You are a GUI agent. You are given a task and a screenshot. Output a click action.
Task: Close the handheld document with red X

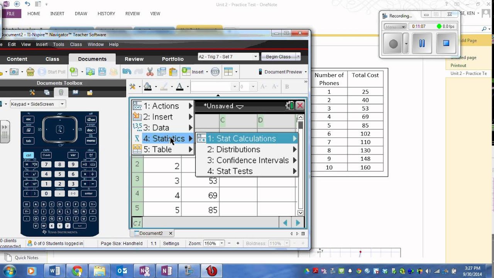300,106
